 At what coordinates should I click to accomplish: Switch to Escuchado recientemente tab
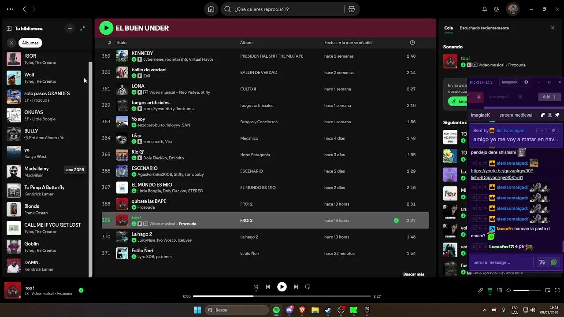[x=484, y=28]
